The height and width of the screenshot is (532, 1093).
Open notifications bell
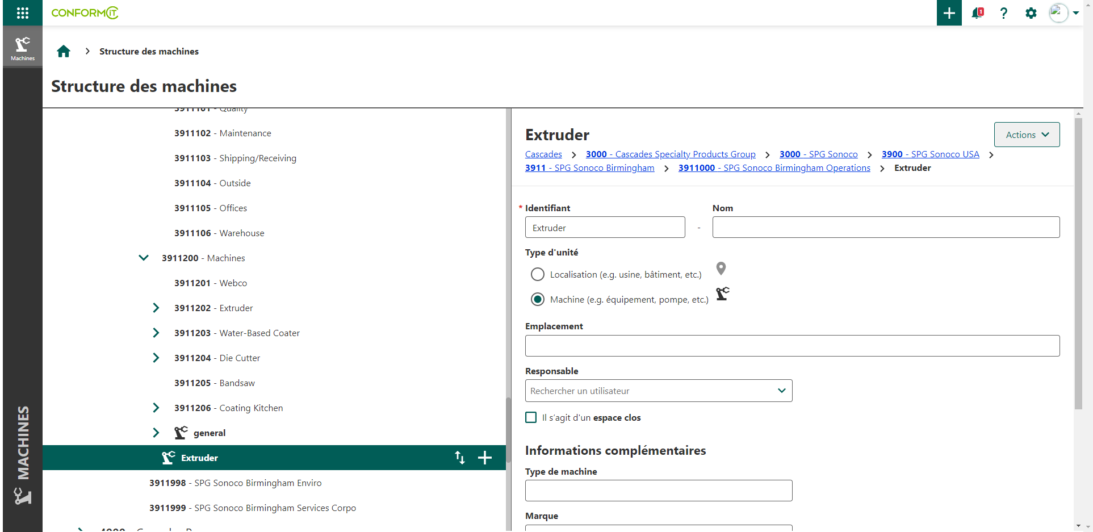pyautogui.click(x=977, y=12)
